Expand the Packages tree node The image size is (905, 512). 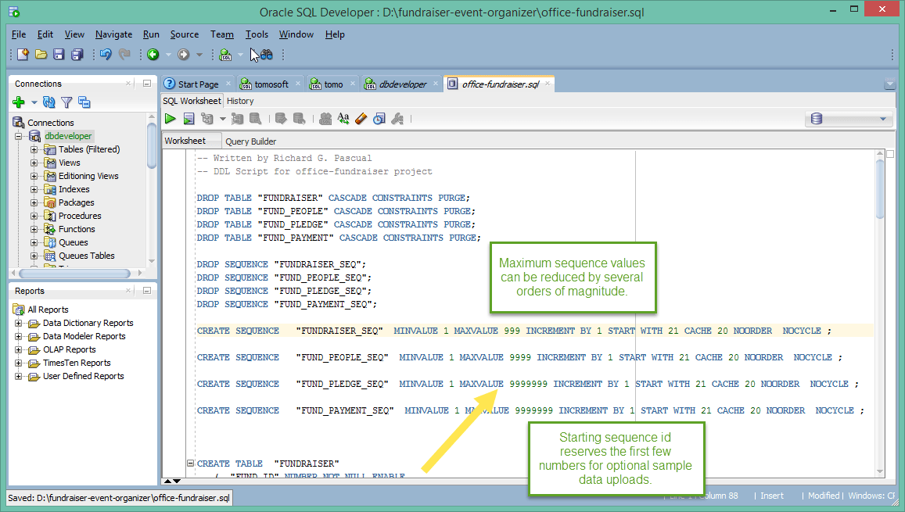(34, 202)
